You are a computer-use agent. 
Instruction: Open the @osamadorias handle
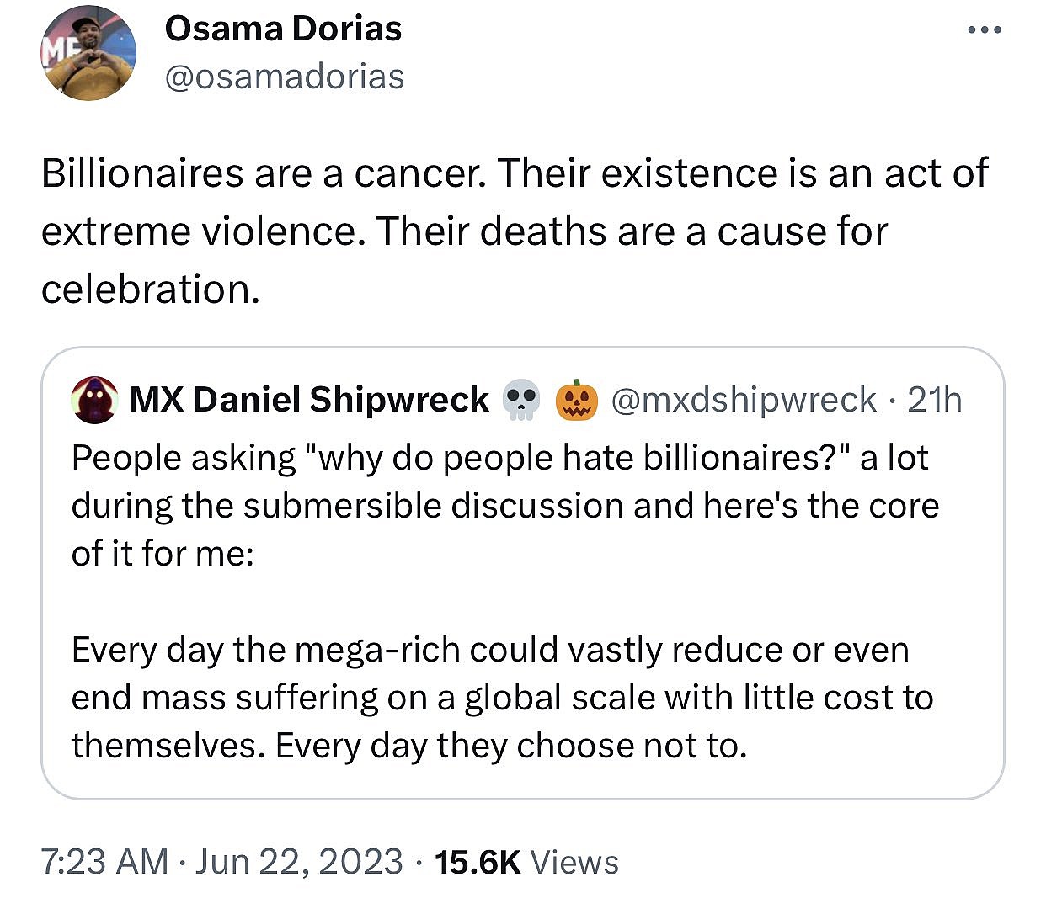tap(285, 76)
